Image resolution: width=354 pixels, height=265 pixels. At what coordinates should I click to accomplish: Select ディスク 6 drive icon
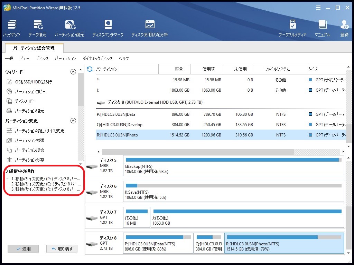click(92, 193)
